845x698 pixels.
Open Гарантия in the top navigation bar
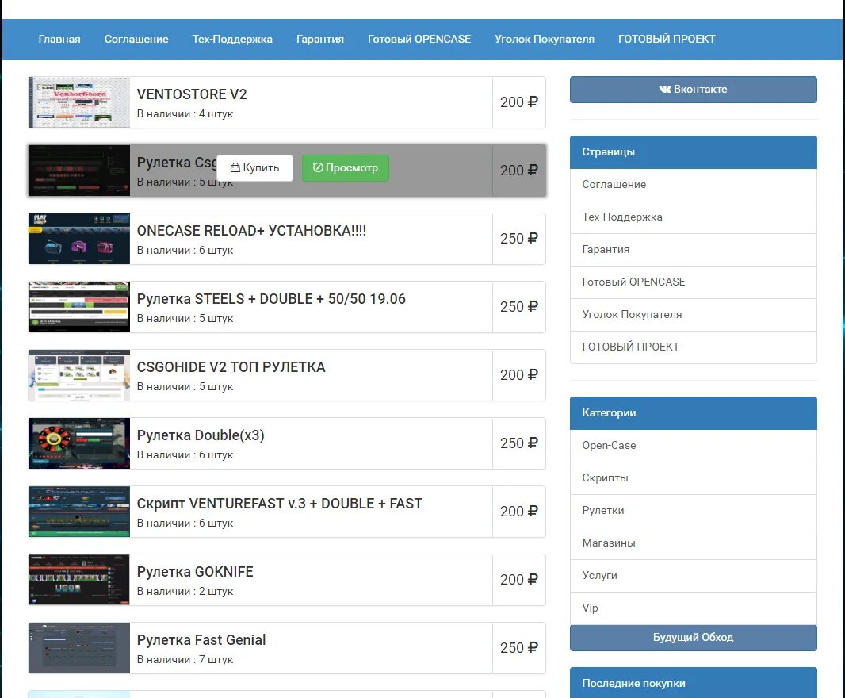[x=320, y=40]
